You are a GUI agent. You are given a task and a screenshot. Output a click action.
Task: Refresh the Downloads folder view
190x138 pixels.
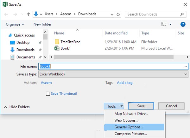pos(118,15)
